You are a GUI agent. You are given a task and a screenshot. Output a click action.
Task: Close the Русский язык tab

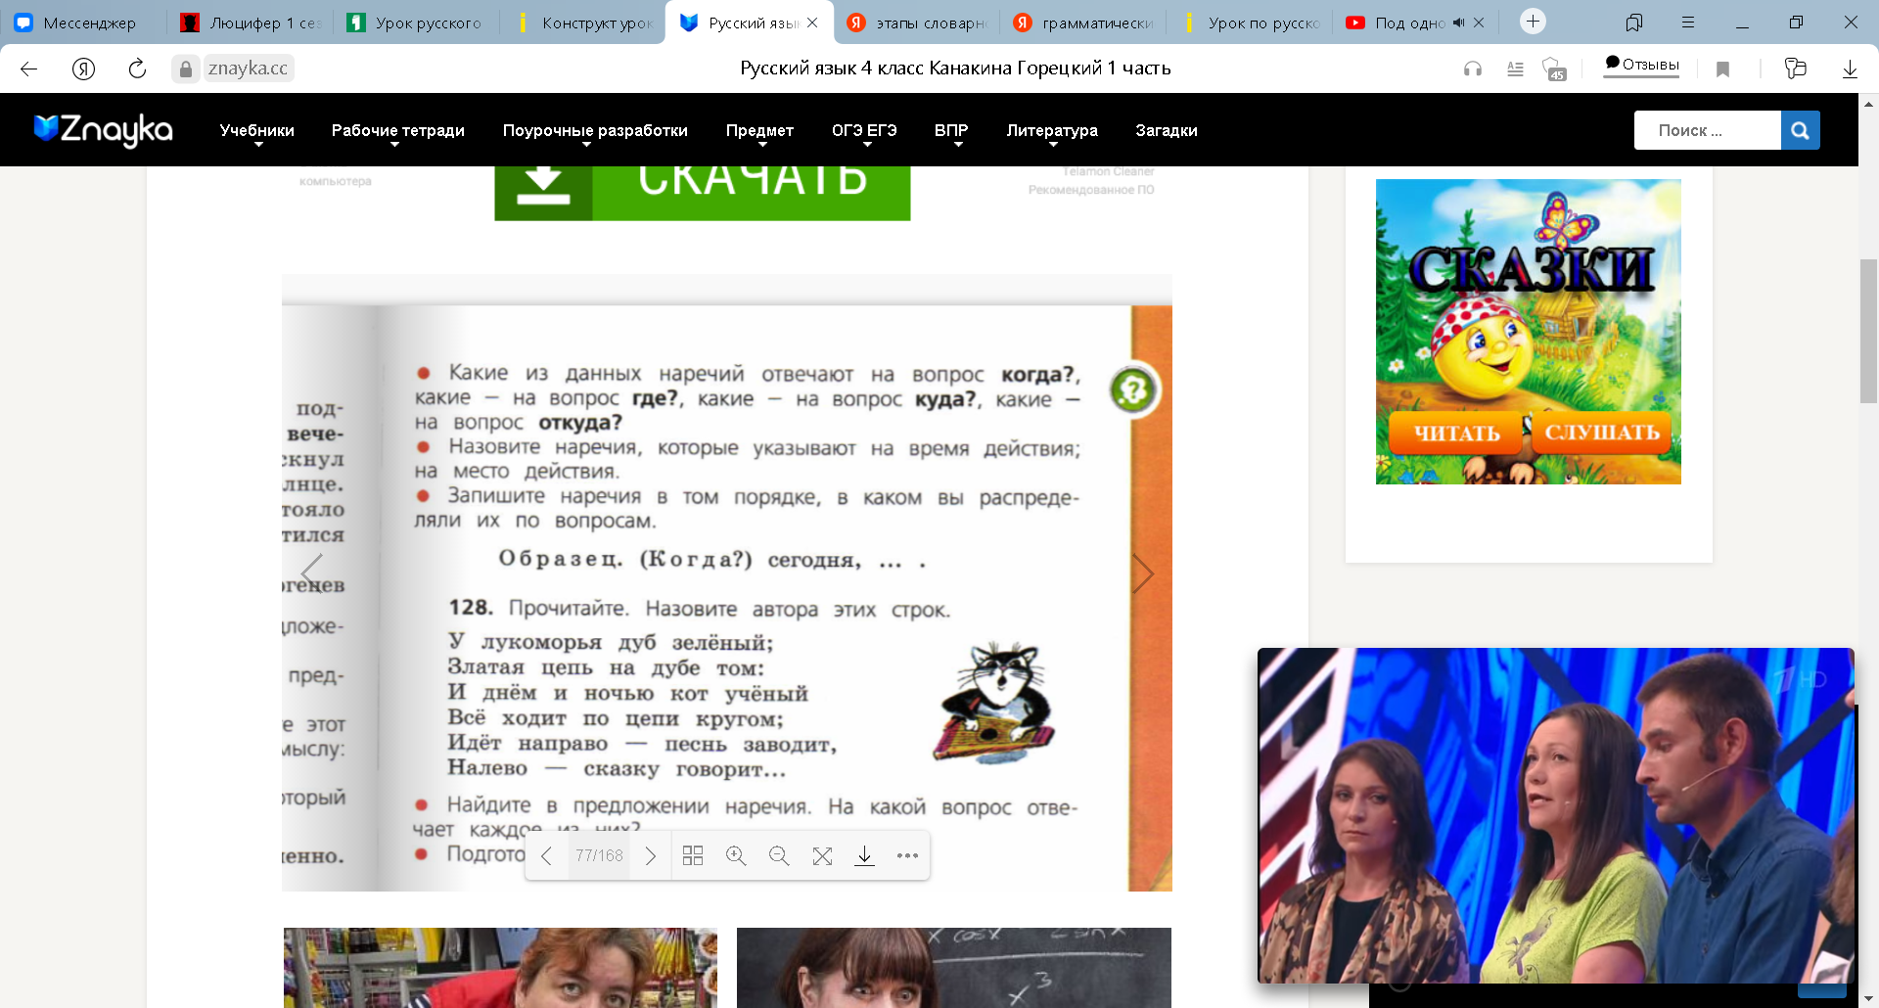click(812, 23)
